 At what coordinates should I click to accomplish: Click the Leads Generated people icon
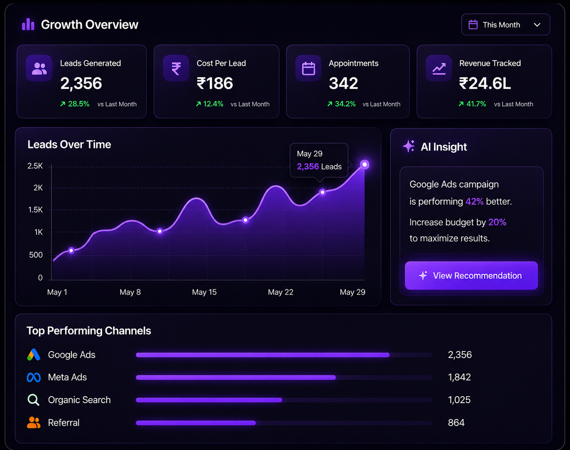(39, 68)
